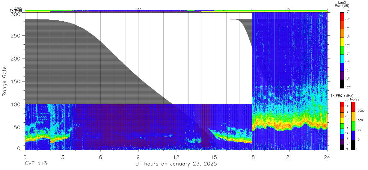Click the CPID value '991' above the plot
Image resolution: width=368 pixels, height=170 pixels.
click(289, 9)
